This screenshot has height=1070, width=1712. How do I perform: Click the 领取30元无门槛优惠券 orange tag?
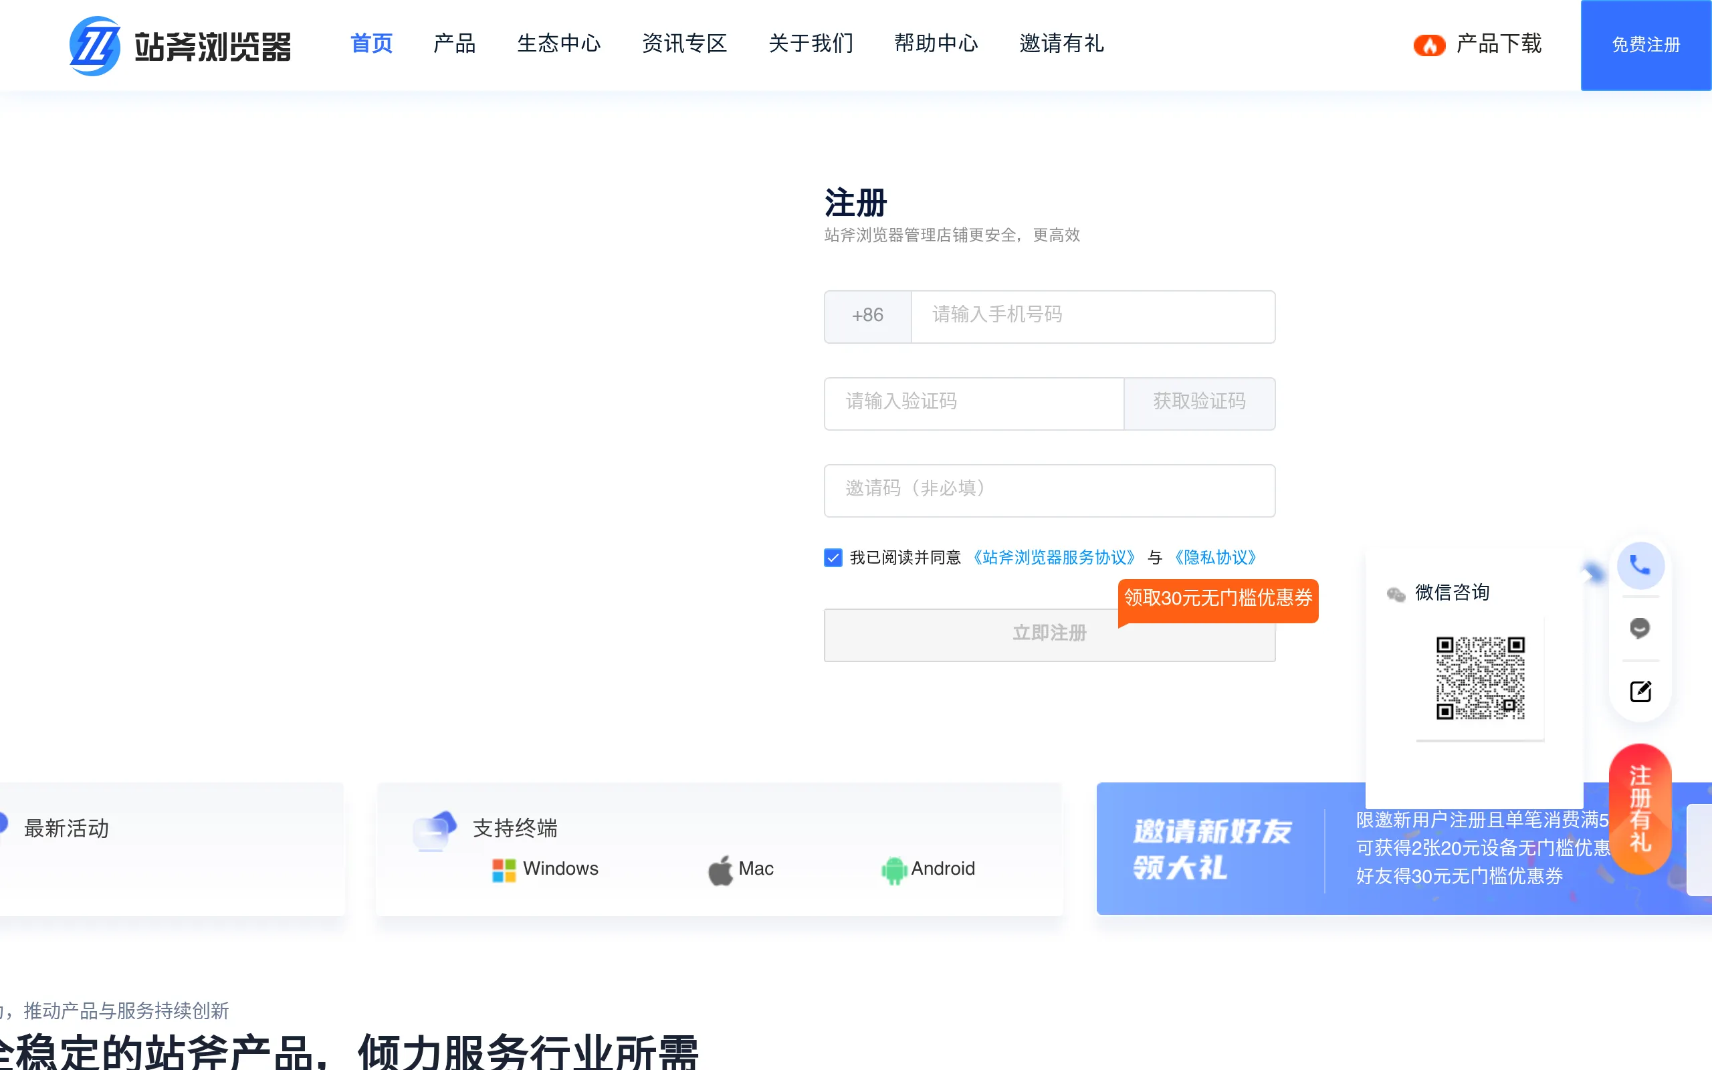[x=1218, y=600]
